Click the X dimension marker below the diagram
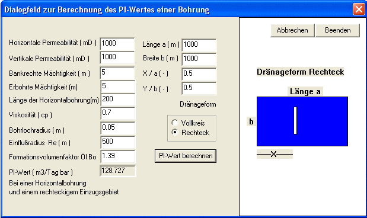Image resolution: width=367 pixels, height=218 pixels. click(x=275, y=154)
